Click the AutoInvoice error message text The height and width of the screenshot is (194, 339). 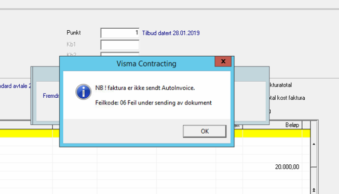click(145, 88)
